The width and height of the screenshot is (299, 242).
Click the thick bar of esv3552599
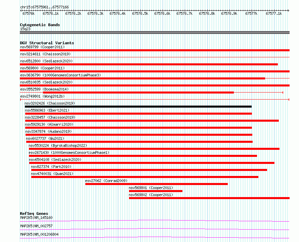coord(138,93)
